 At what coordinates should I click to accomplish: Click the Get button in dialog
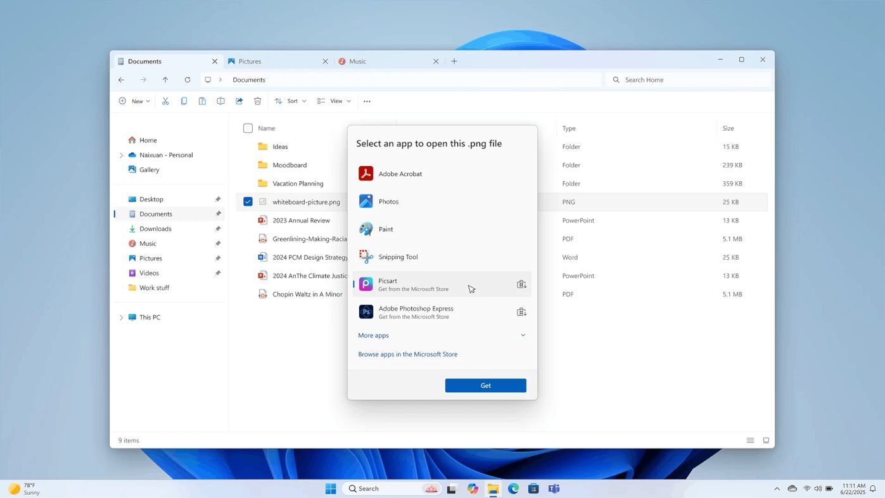[x=485, y=385]
